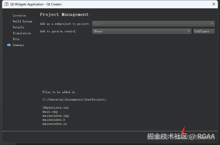Select the Build System wizard step

[x=22, y=21]
